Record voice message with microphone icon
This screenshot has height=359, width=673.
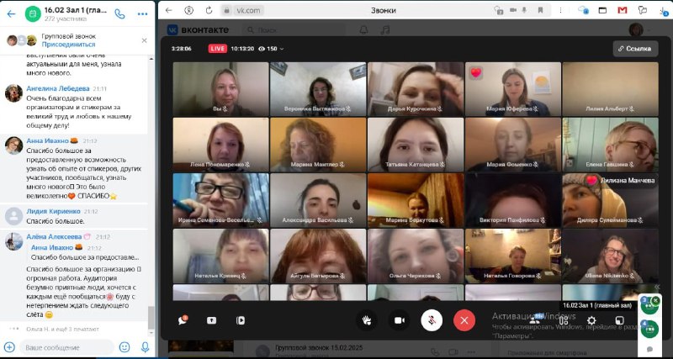pyautogui.click(x=145, y=346)
